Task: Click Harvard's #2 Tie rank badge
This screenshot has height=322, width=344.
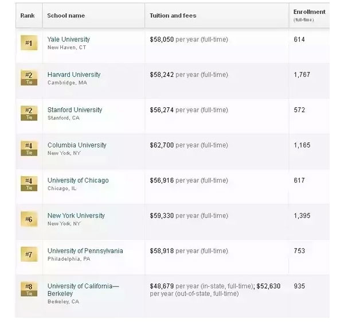Action: pyautogui.click(x=29, y=77)
